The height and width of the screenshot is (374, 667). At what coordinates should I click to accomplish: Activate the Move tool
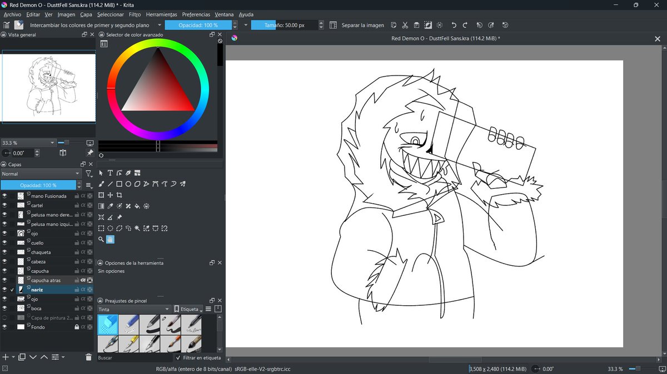[x=110, y=195]
